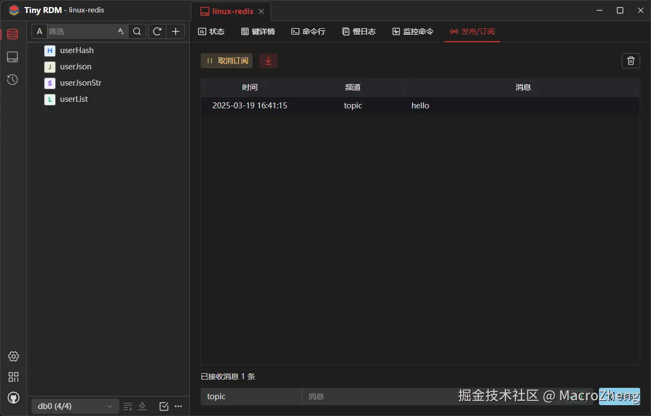
Task: Toggle the match-case icon in filter box
Action: pos(121,31)
